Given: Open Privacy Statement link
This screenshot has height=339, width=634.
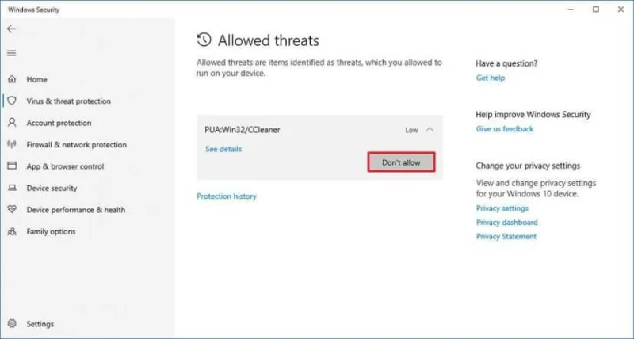Looking at the screenshot, I should tap(506, 237).
